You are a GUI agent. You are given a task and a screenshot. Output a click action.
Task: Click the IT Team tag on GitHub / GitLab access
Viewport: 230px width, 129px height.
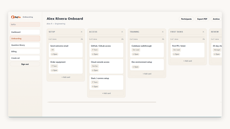(95, 50)
